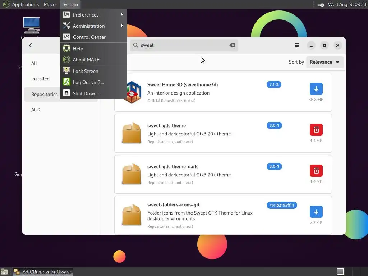Open the Places menu
This screenshot has width=368, height=276.
click(50, 4)
